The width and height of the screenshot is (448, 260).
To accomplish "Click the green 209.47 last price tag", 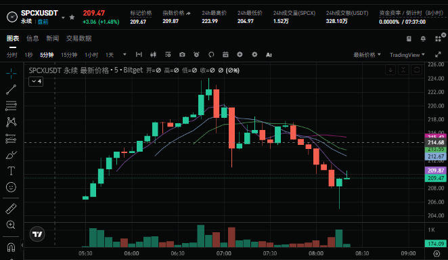I will [x=436, y=178].
